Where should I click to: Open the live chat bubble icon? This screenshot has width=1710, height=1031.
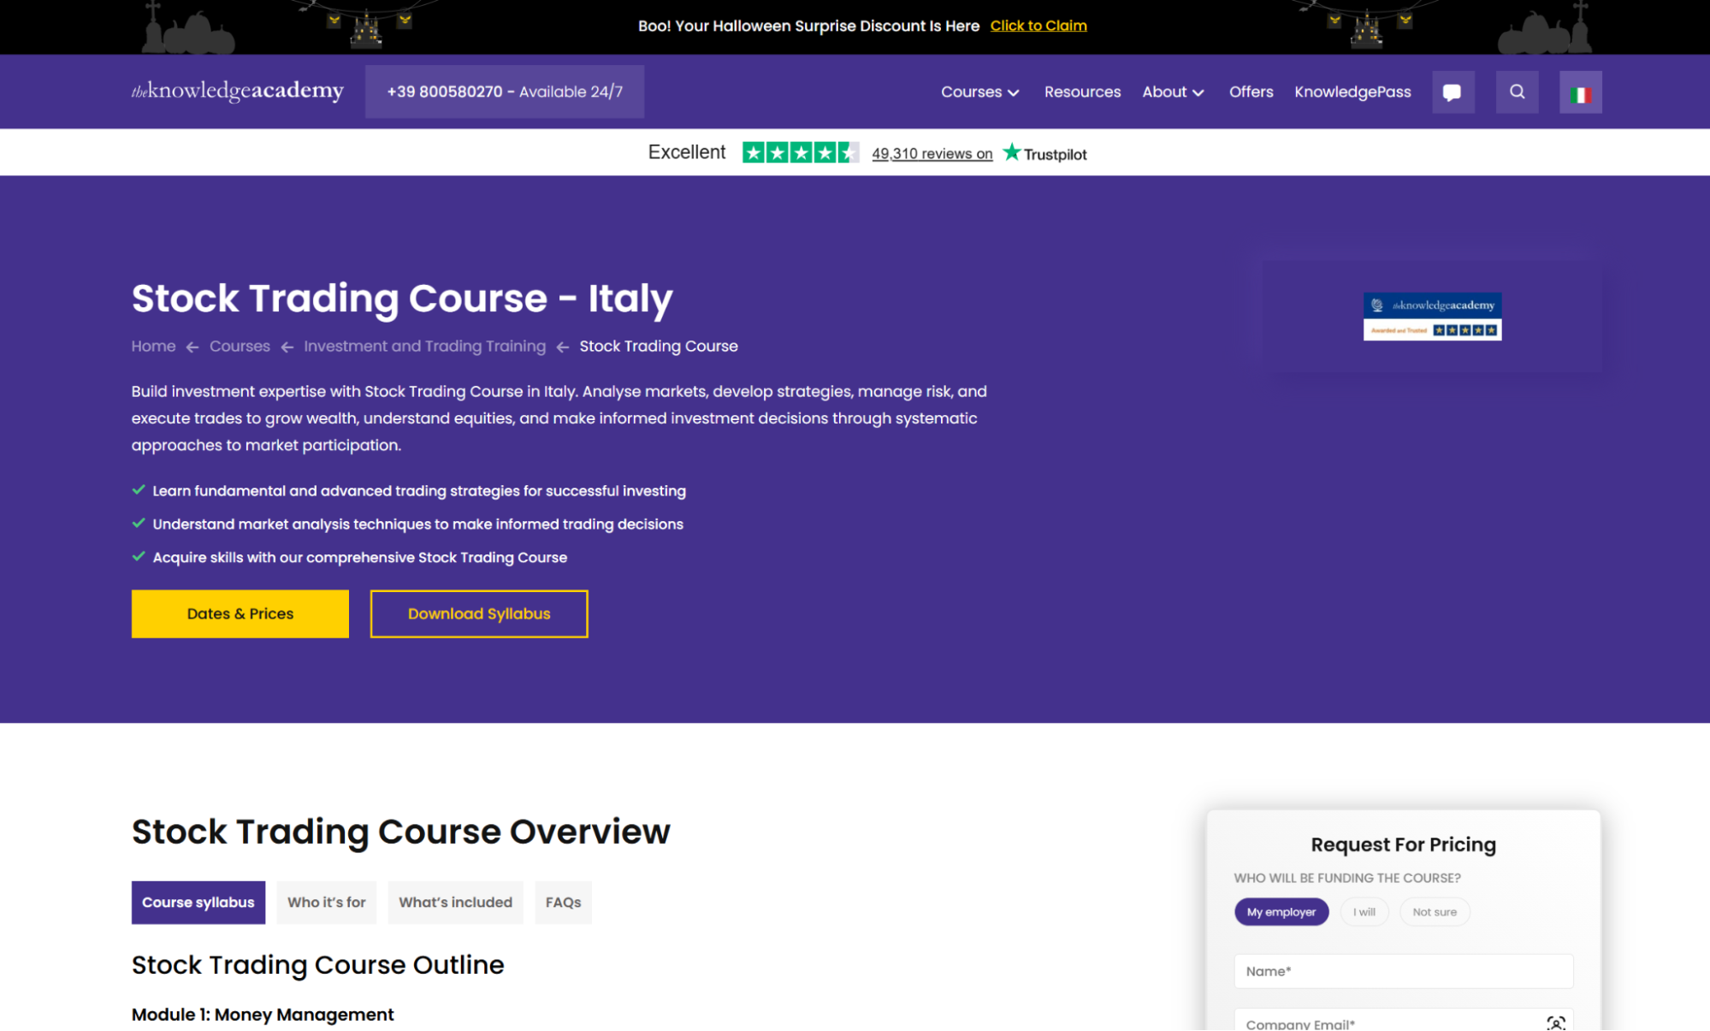click(1453, 92)
